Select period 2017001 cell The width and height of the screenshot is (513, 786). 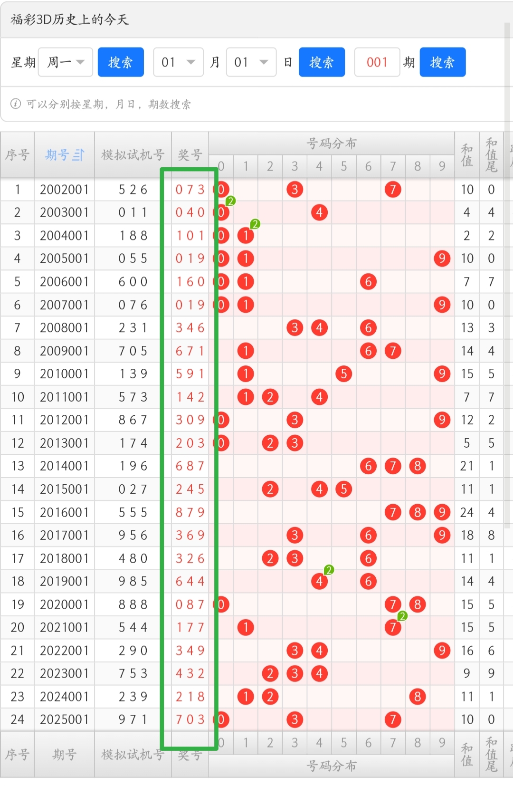pyautogui.click(x=65, y=535)
